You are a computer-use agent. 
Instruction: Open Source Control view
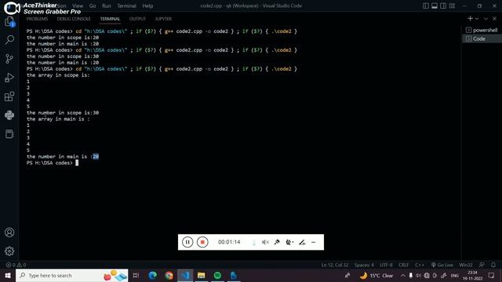point(9,59)
